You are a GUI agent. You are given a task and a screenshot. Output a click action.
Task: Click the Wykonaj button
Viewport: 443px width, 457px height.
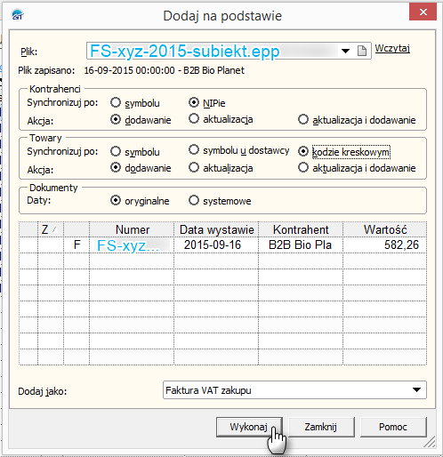[x=249, y=427]
